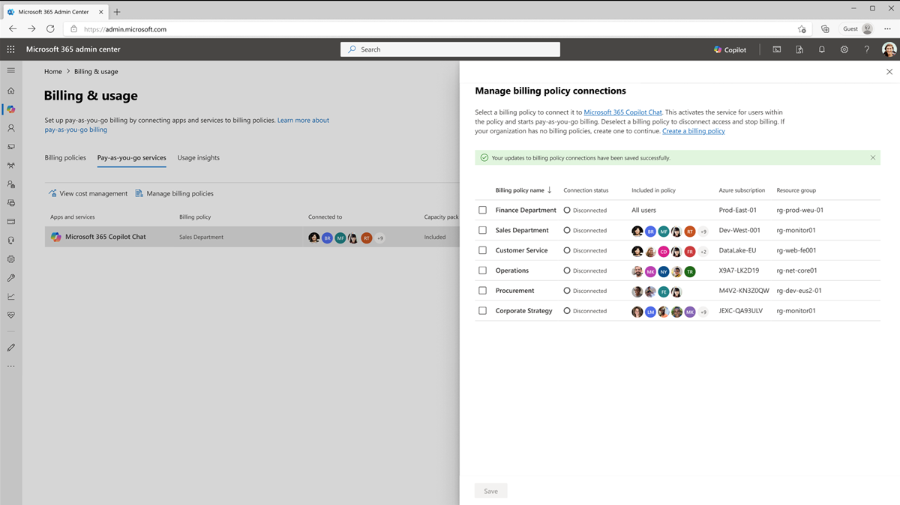Expand the +9 hidden users for Sales Department

[x=703, y=231]
